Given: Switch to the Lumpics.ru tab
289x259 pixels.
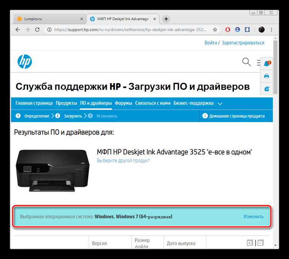Looking at the screenshot, I should (x=49, y=19).
